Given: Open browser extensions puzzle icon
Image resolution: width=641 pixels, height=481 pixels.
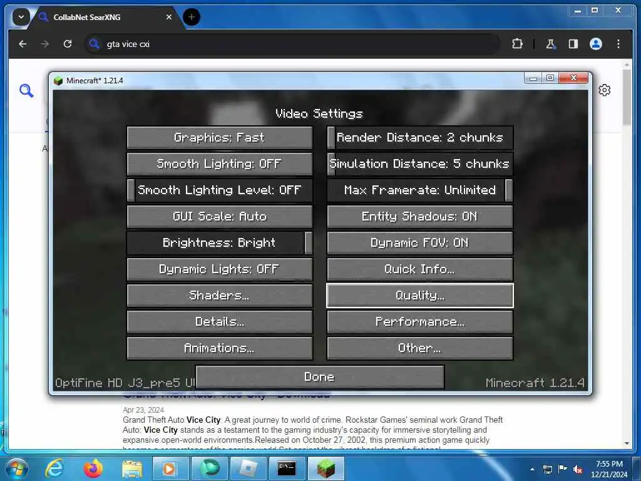Looking at the screenshot, I should [x=517, y=44].
